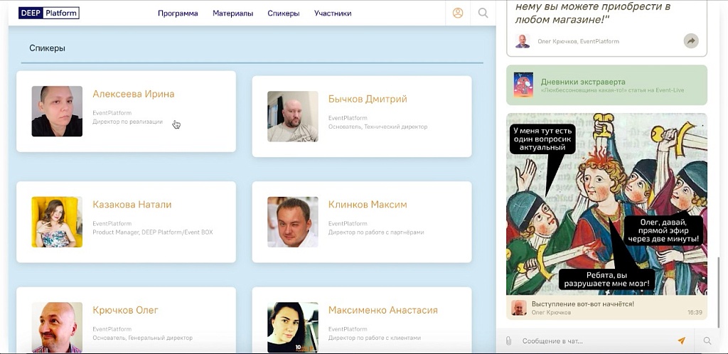Switch to the Спикеры section

coord(283,13)
